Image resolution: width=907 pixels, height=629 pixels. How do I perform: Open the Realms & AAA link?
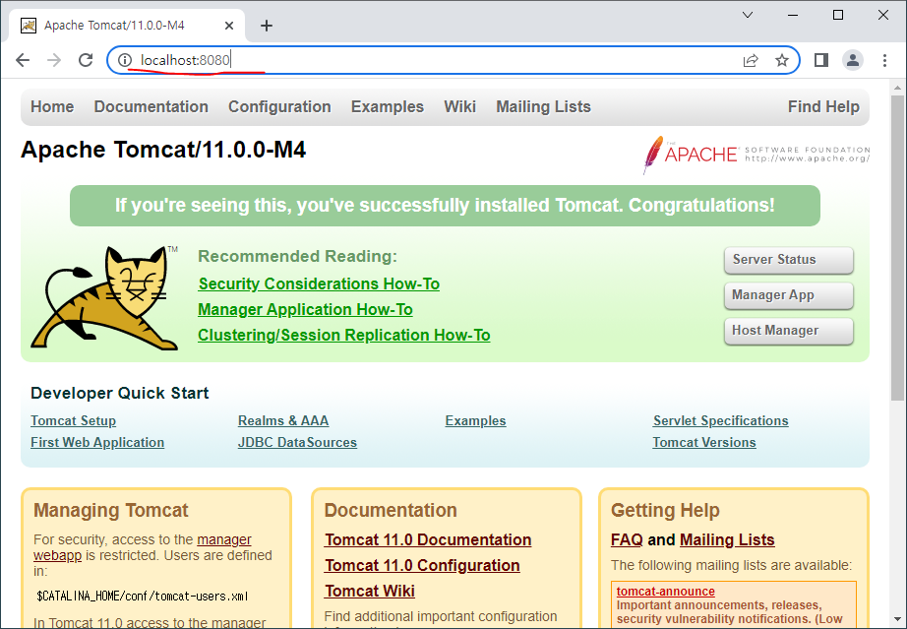click(283, 420)
